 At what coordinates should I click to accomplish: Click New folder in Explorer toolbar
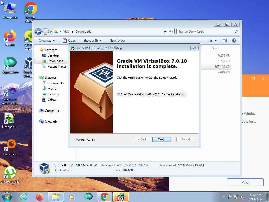(x=117, y=40)
